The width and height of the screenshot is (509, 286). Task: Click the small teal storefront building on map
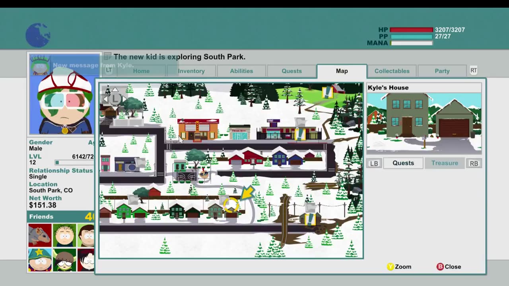pos(239,132)
